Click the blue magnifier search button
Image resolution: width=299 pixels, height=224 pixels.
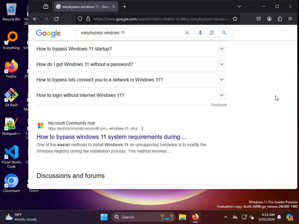click(x=224, y=33)
